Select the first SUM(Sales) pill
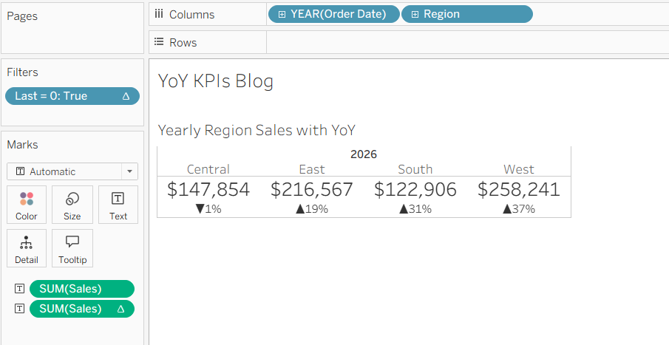Image resolution: width=669 pixels, height=345 pixels. pos(82,289)
